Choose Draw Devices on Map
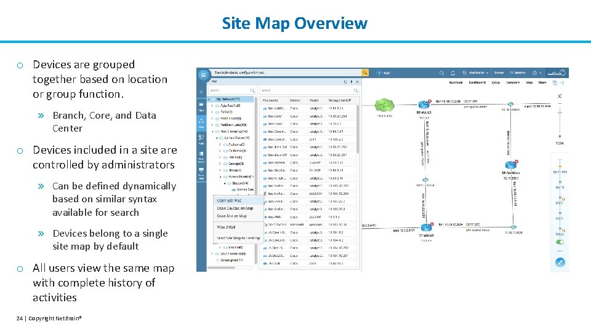 click(x=239, y=208)
